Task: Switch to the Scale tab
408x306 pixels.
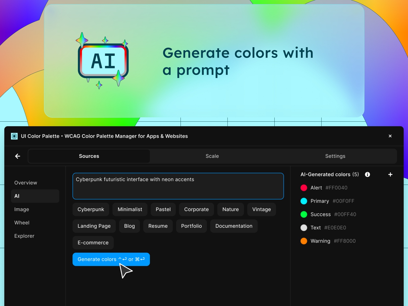Action: pos(212,156)
